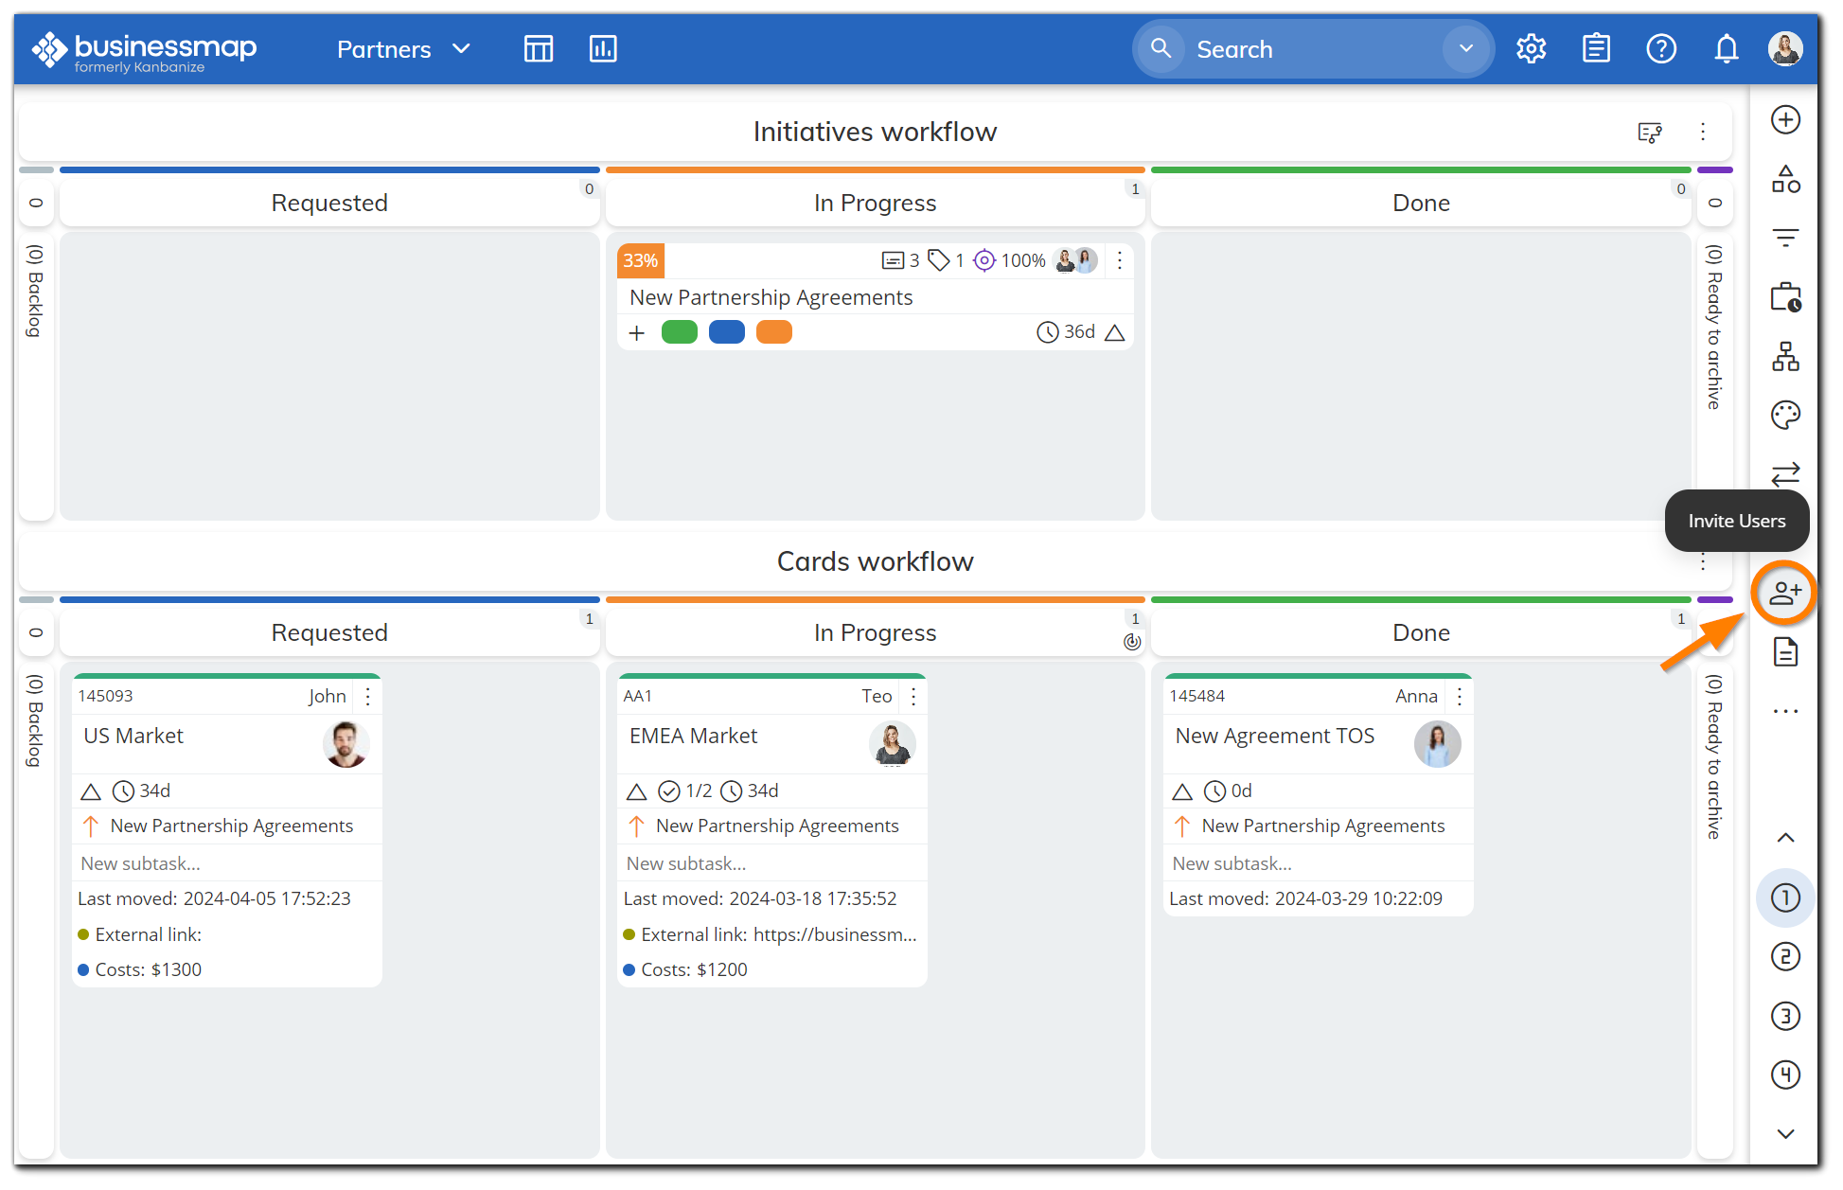
Task: Open the filter icon in the right sidebar
Action: click(x=1785, y=237)
